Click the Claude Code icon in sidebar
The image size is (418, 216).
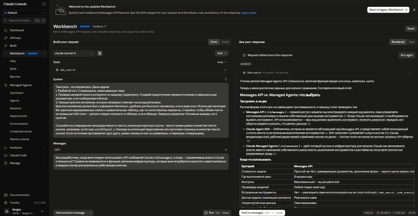tap(6, 155)
